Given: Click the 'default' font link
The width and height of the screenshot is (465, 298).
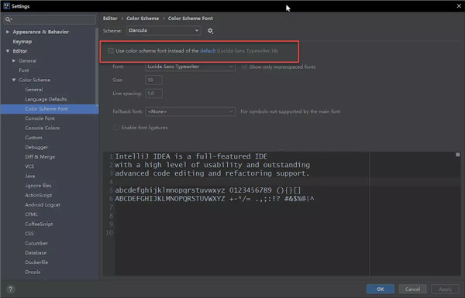Looking at the screenshot, I should 208,51.
